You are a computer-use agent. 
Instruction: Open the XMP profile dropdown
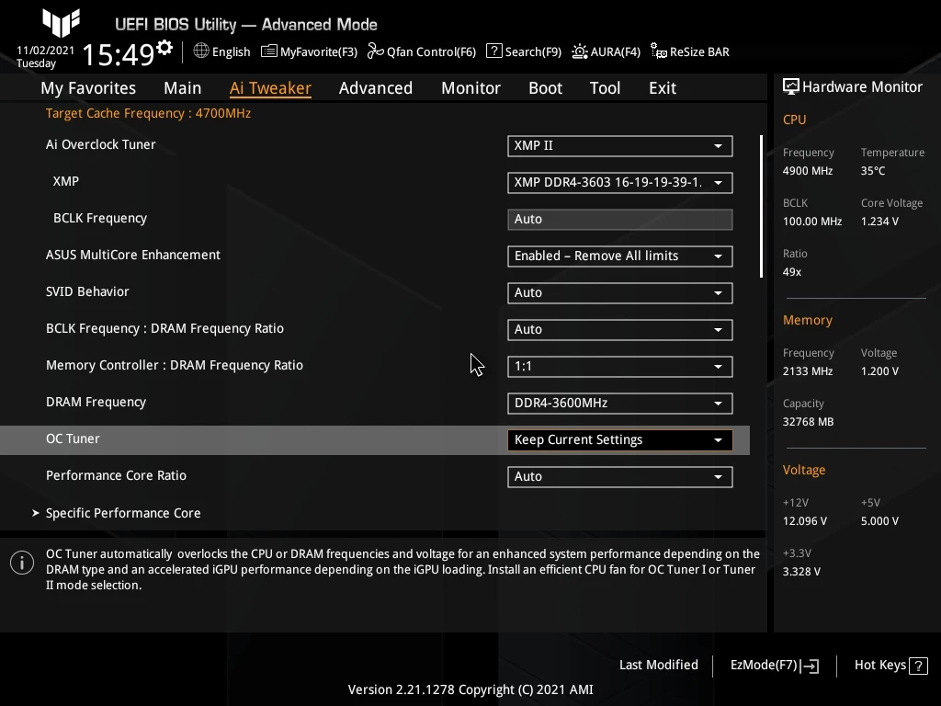620,183
